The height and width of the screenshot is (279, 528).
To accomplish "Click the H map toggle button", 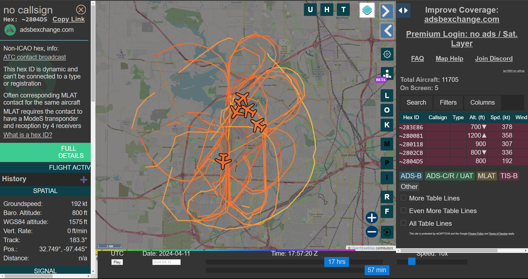I will [327, 10].
